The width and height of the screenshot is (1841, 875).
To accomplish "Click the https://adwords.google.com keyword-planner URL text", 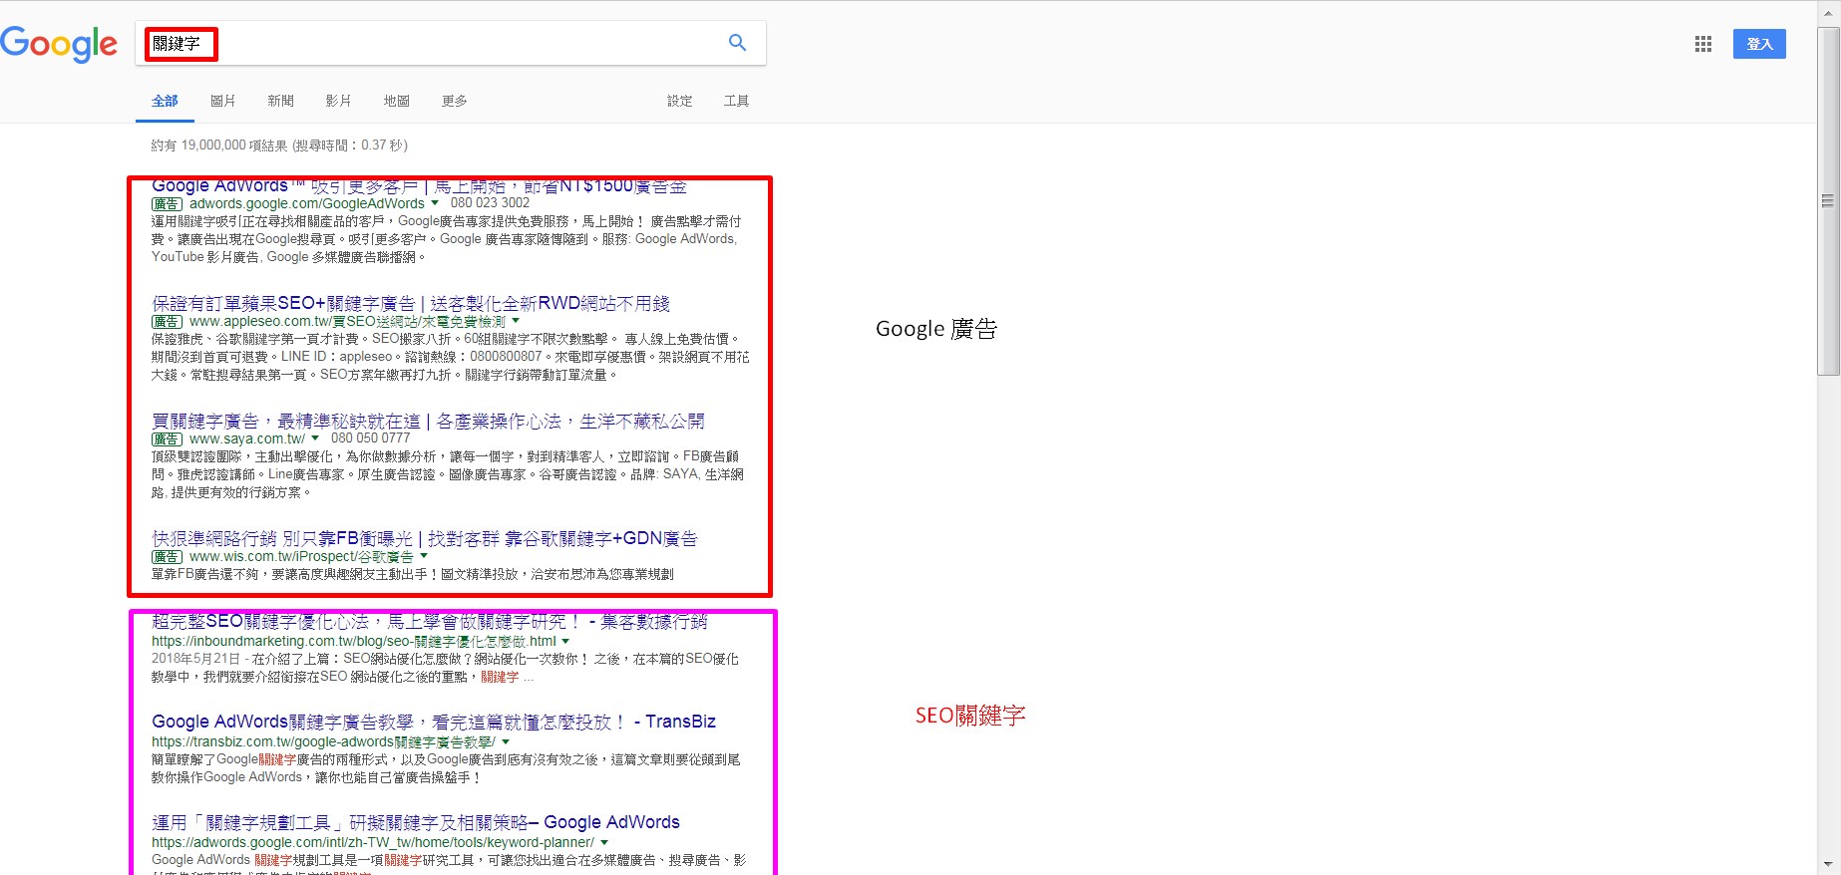I will pos(373,843).
